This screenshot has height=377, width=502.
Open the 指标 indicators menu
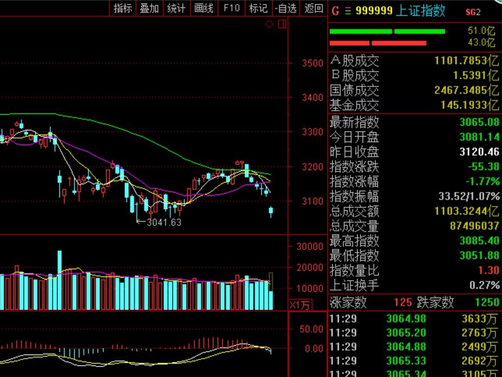tap(123, 8)
